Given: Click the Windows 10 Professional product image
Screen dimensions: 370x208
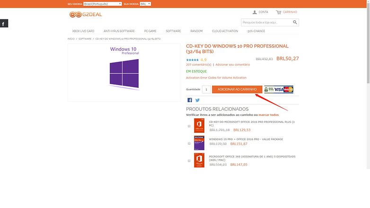Looking at the screenshot, I should click(124, 72).
